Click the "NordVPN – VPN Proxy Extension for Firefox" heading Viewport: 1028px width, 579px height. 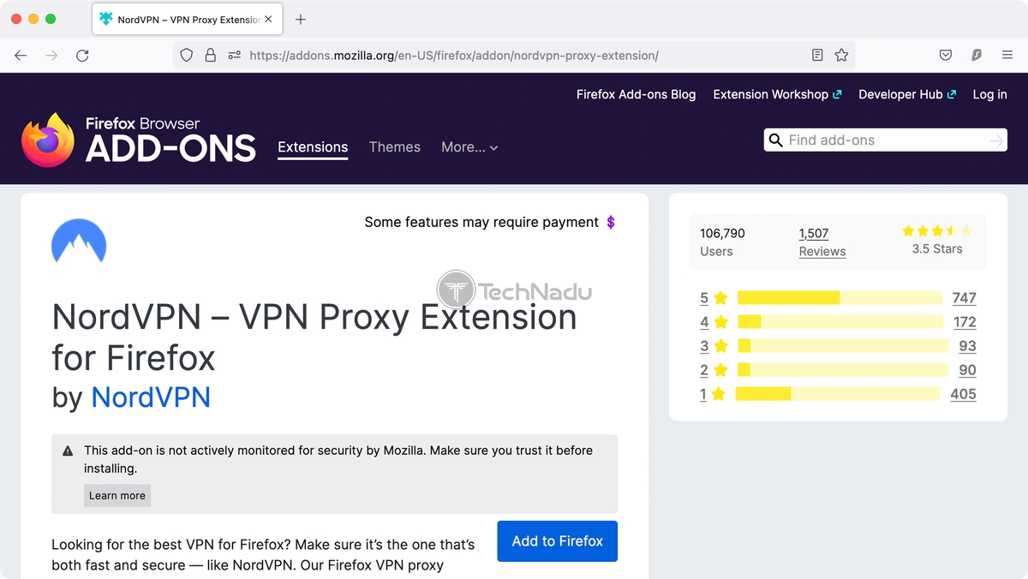[314, 337]
